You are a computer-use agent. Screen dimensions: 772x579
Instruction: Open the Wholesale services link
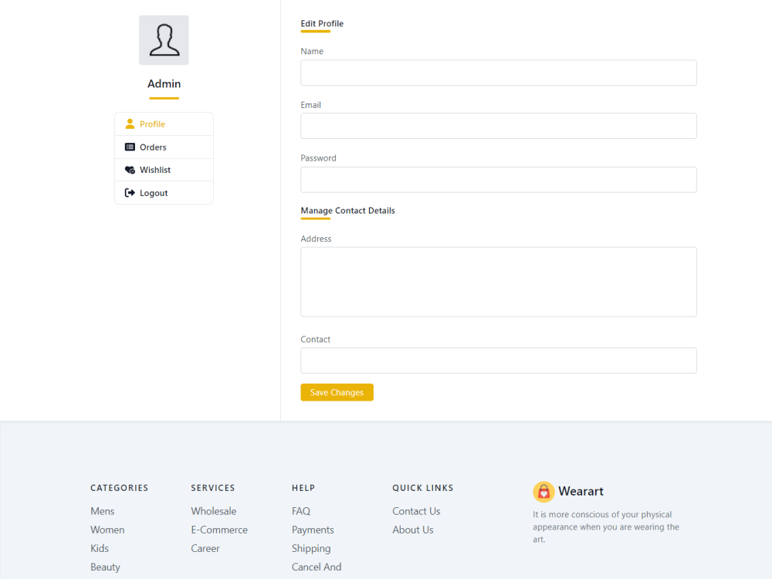[214, 511]
